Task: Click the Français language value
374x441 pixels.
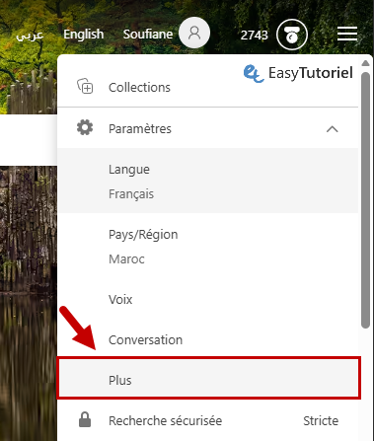Action: [x=131, y=194]
